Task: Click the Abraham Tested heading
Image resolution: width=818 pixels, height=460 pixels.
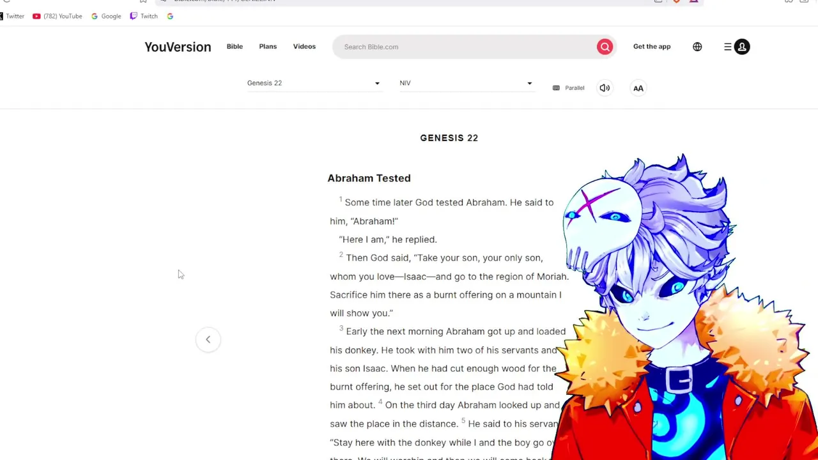Action: point(369,178)
